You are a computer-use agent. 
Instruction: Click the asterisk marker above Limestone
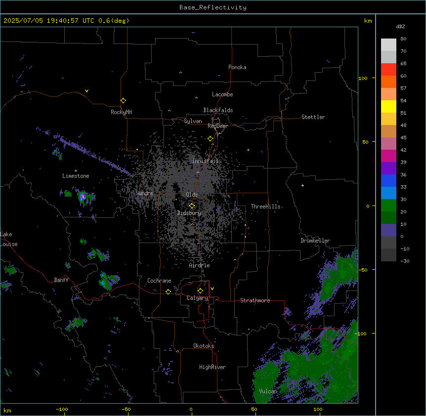point(76,171)
